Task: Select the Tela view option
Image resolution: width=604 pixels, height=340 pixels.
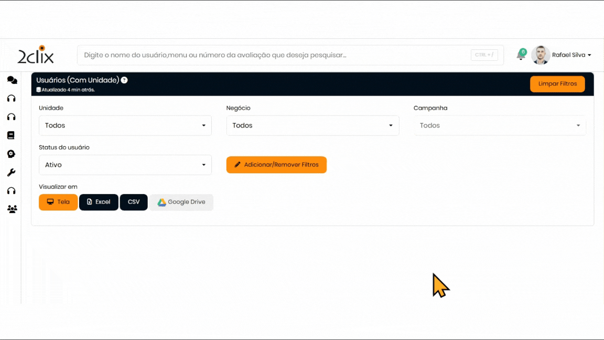Action: 58,202
